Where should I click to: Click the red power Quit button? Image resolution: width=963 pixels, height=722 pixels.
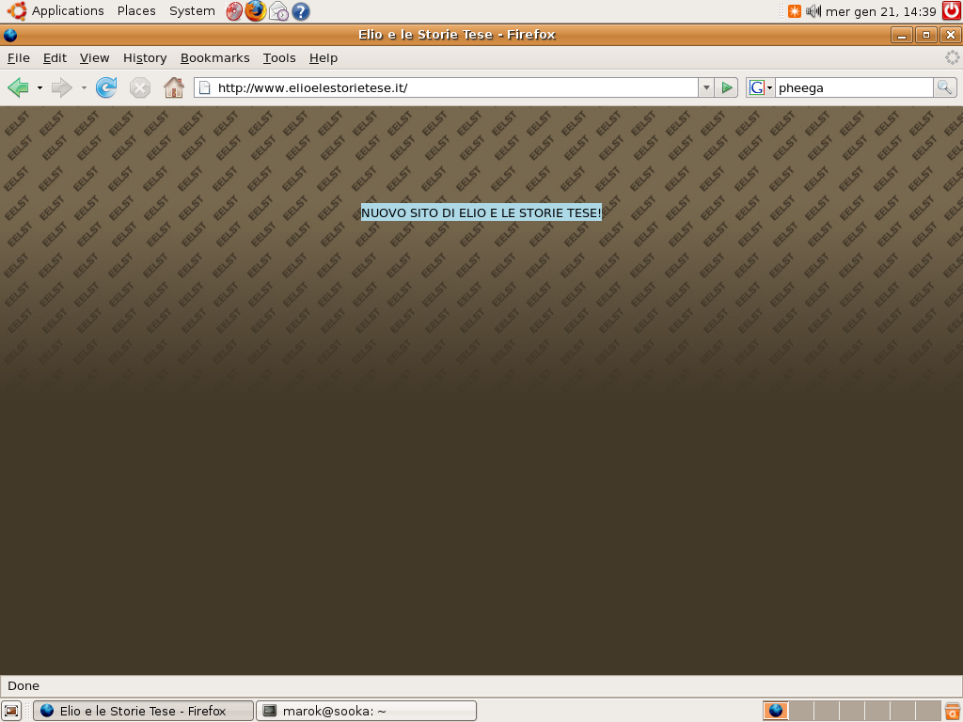[952, 11]
